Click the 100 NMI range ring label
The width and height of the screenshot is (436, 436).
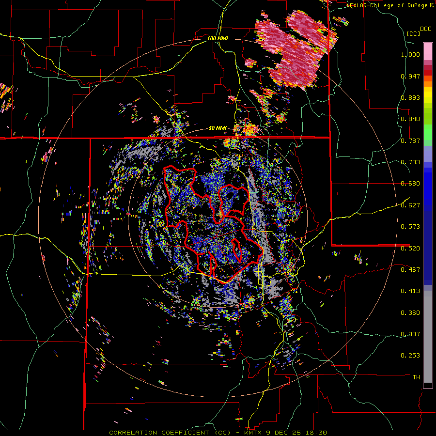[218, 38]
